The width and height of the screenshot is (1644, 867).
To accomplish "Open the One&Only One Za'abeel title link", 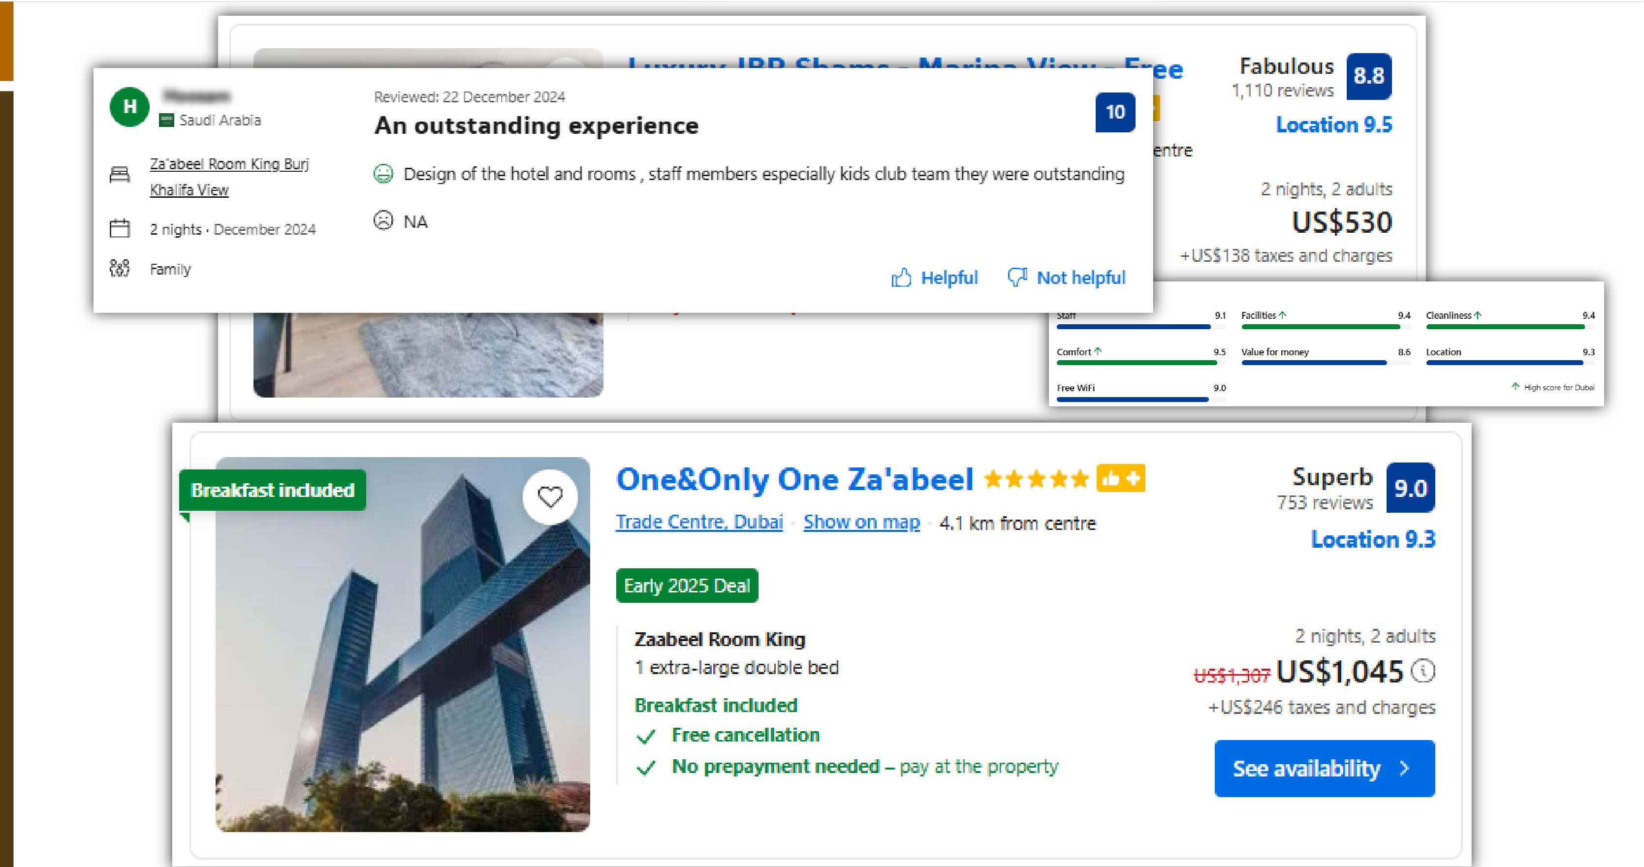I will (x=794, y=479).
